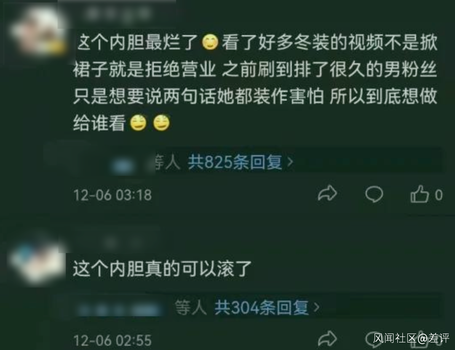
Task: Click the 12-06 03:18 timestamp
Action: coord(112,195)
